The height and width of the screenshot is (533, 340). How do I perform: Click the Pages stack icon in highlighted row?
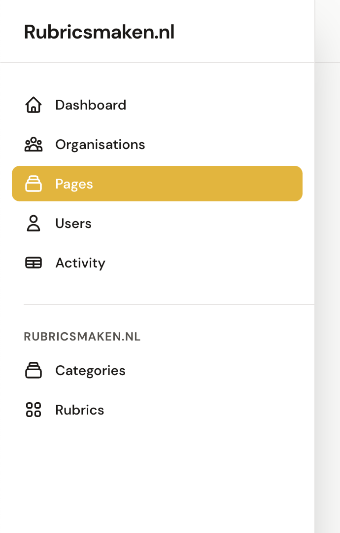tap(33, 184)
